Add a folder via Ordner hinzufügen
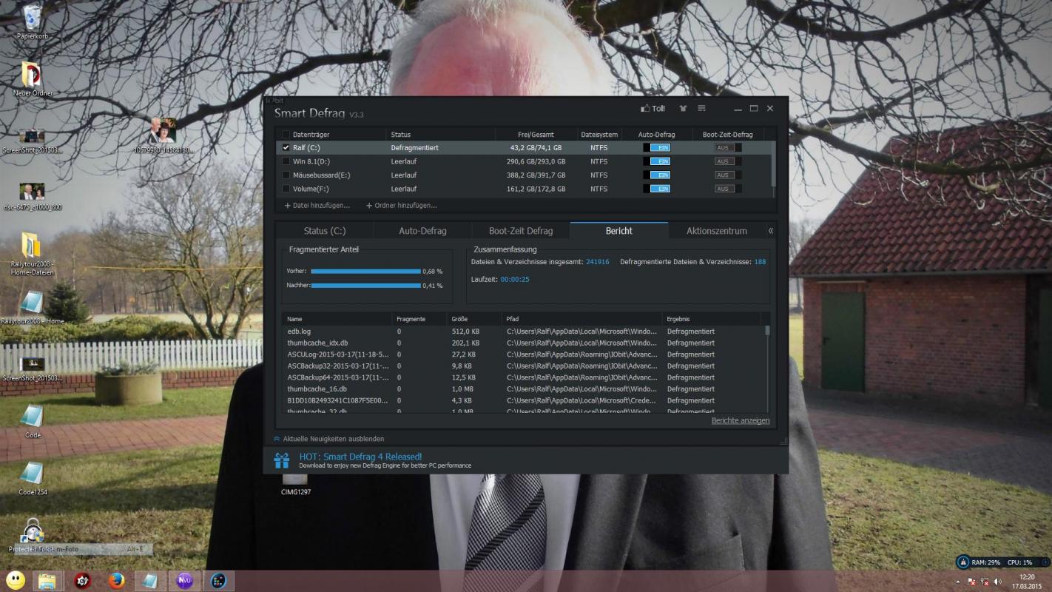The height and width of the screenshot is (592, 1052). tap(402, 206)
